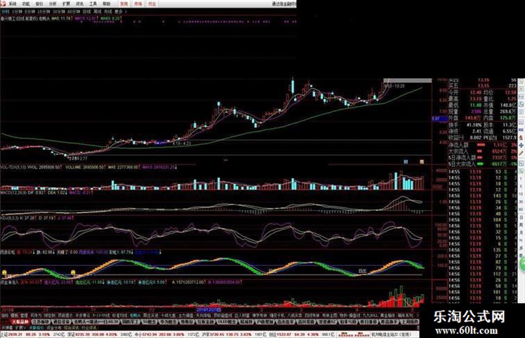The height and width of the screenshot is (338, 525).
Task: Select the 60-minute shortcut in right toolbar
Action: pyautogui.click(x=521, y=209)
